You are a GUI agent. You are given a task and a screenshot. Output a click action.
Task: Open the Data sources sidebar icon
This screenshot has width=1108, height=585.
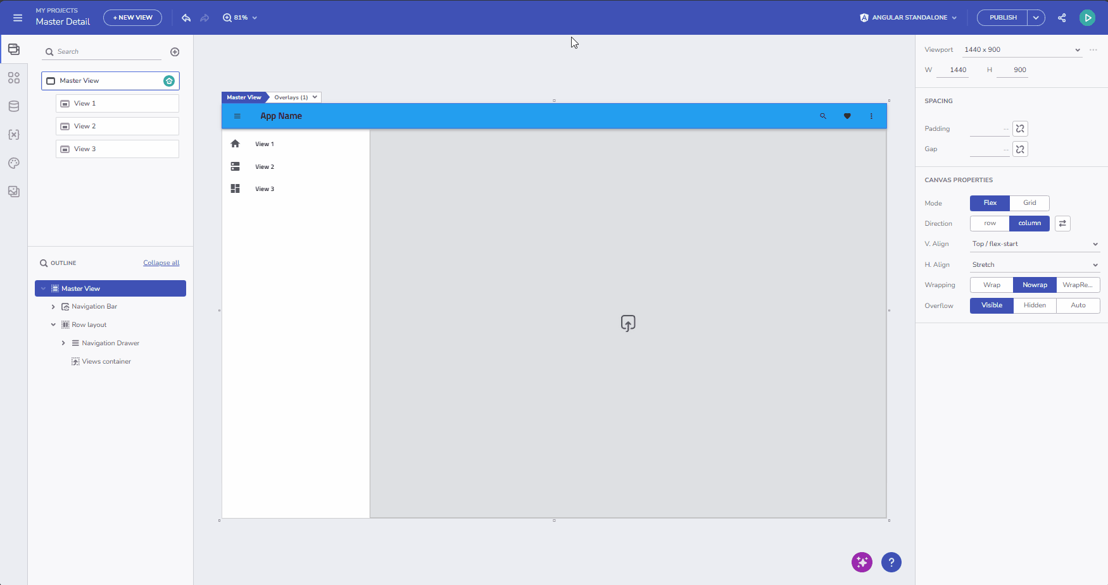[x=14, y=106]
